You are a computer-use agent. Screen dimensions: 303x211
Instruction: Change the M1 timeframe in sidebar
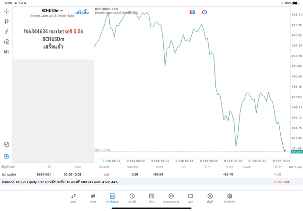point(6,52)
